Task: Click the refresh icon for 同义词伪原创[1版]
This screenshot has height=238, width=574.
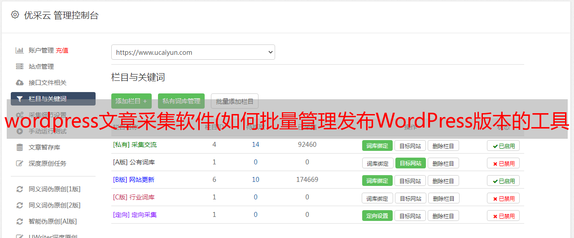Action: pyautogui.click(x=19, y=189)
